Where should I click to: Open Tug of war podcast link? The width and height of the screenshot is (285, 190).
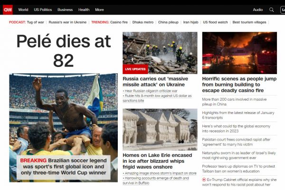point(36,22)
